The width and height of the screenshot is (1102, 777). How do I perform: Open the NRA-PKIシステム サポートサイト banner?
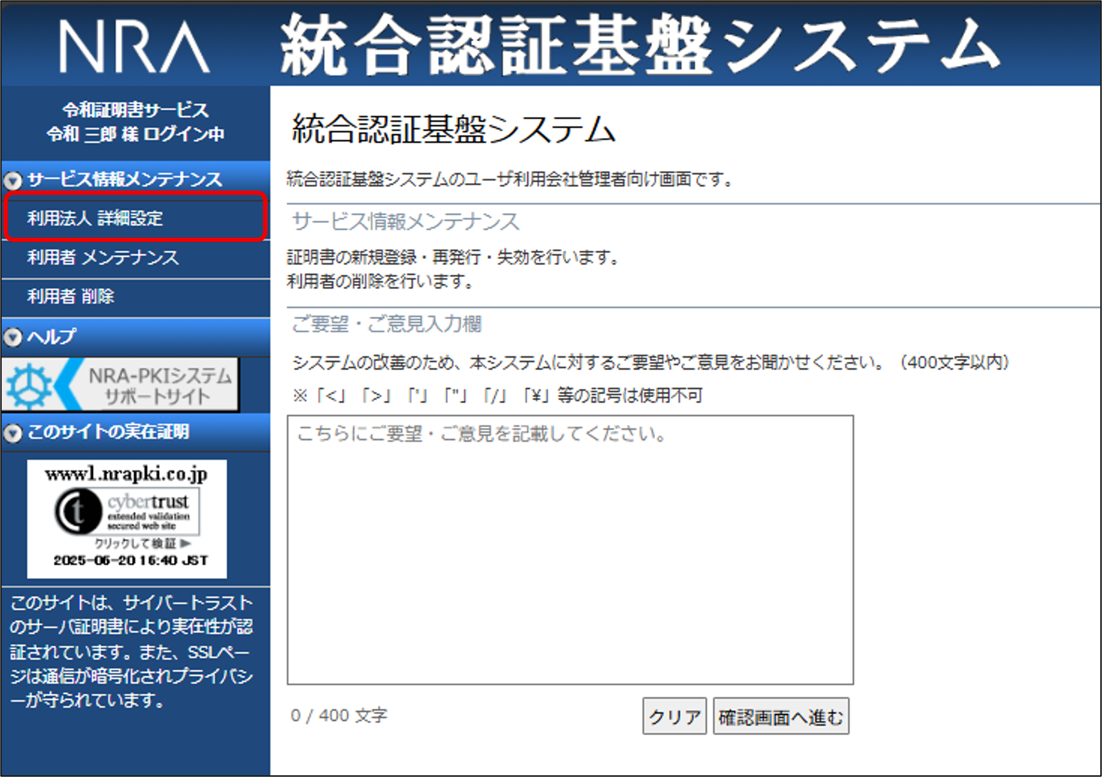(120, 385)
